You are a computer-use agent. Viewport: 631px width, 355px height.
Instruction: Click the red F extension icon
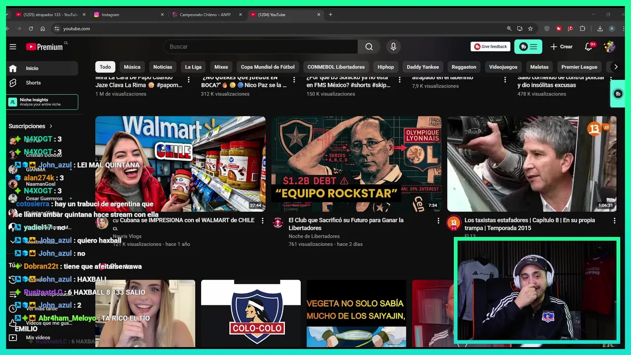570,29
